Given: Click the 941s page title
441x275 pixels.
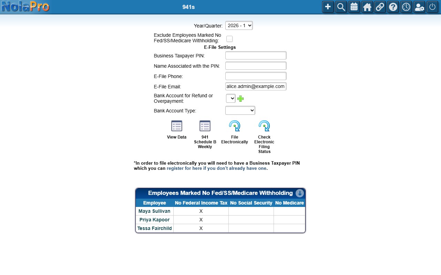Looking at the screenshot, I should [189, 7].
